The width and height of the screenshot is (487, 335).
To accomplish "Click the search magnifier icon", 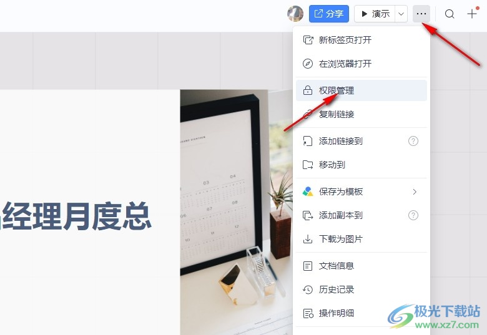I will pos(450,14).
